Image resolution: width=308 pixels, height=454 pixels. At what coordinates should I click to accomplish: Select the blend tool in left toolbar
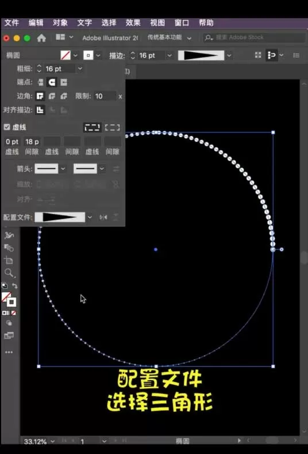coord(9,248)
